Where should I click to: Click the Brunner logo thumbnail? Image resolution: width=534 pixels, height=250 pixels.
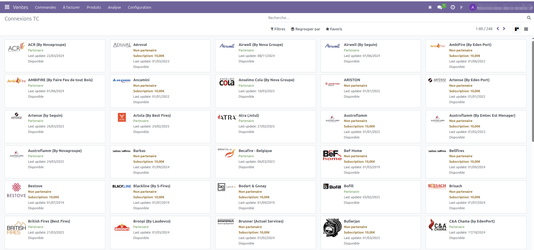coord(226,222)
